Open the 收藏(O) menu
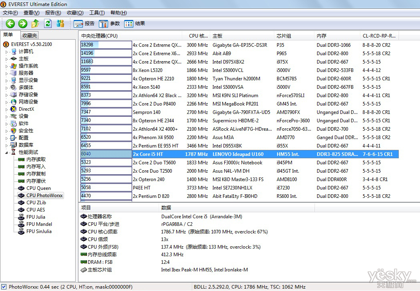The height and width of the screenshot is (291, 420). point(75,13)
